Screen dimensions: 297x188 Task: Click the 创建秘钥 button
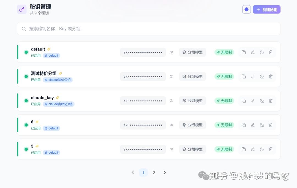266,10
